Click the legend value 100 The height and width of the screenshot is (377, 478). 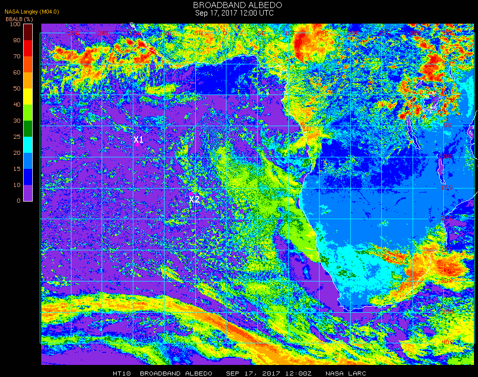click(15, 24)
